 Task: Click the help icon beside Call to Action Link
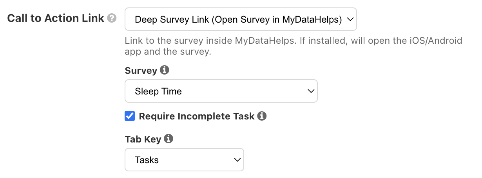tap(112, 18)
